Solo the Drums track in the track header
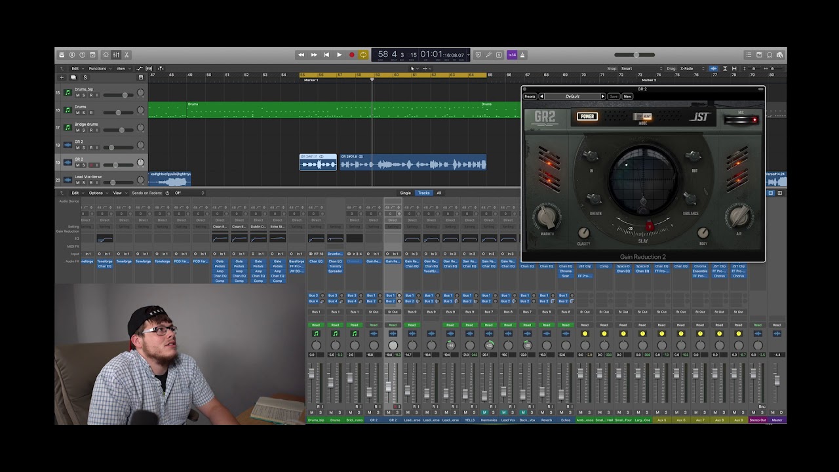The width and height of the screenshot is (839, 472). (x=84, y=113)
